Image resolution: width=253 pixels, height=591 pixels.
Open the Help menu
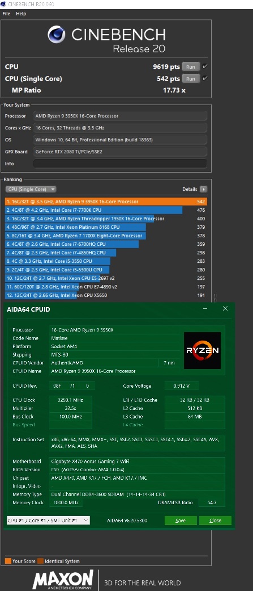(21, 14)
